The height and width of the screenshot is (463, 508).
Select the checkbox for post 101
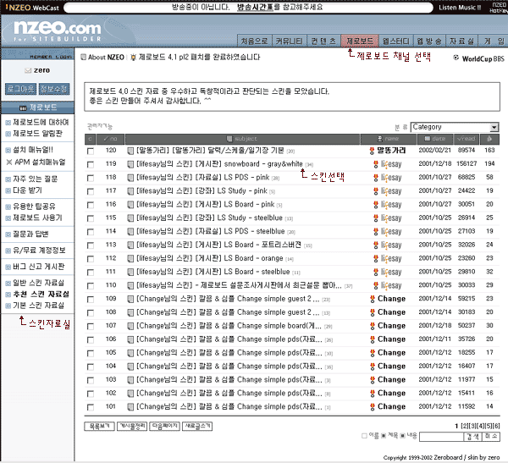[91, 407]
